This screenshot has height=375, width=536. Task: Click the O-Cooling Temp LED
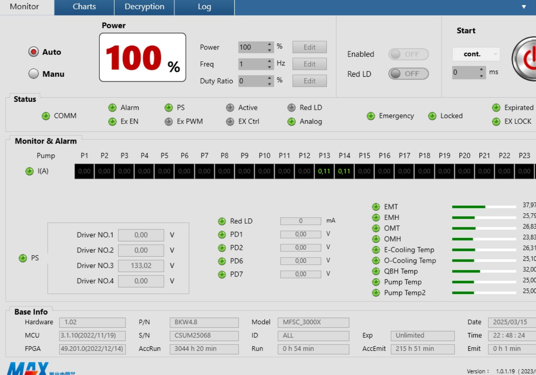(x=376, y=260)
